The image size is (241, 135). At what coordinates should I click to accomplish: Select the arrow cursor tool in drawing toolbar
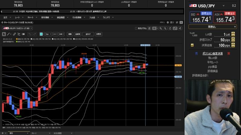pos(3,34)
